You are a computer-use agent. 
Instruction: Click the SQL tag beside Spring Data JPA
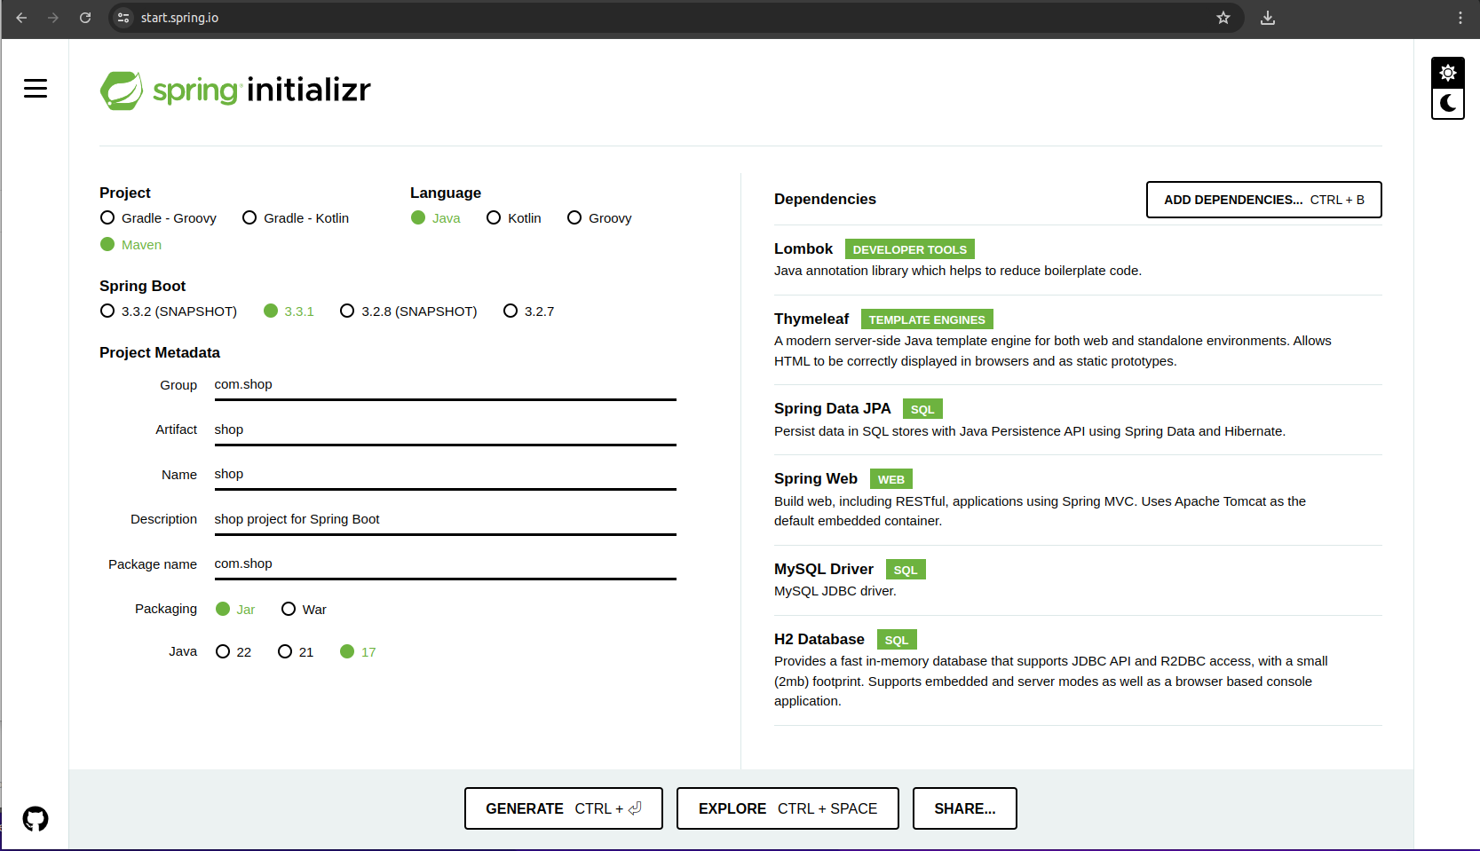click(x=922, y=409)
